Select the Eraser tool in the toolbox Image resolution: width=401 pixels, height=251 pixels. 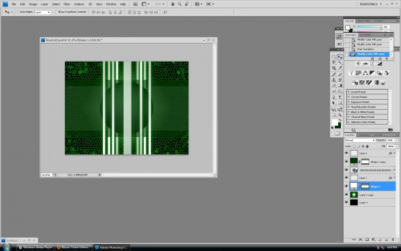[333, 86]
